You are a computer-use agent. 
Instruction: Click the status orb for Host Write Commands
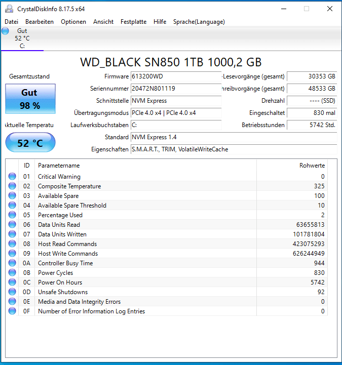(12, 253)
